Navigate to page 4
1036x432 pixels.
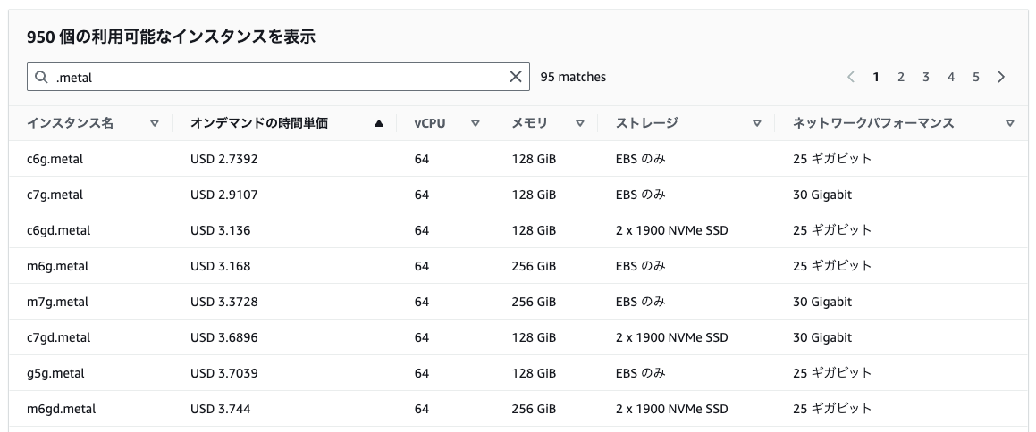[x=951, y=77]
